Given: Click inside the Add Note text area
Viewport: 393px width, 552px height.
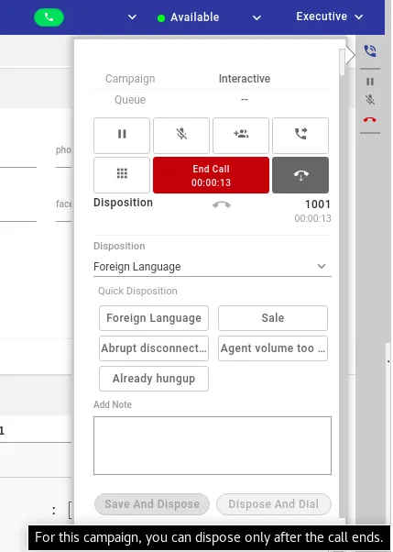Looking at the screenshot, I should pos(213,446).
